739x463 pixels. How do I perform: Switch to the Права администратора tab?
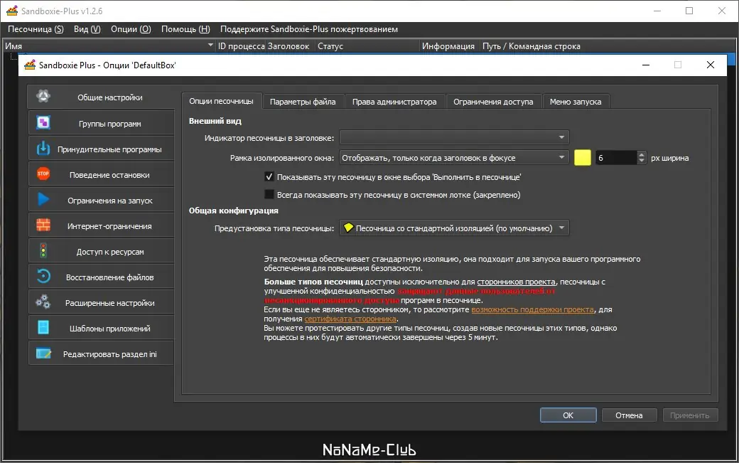click(x=394, y=102)
